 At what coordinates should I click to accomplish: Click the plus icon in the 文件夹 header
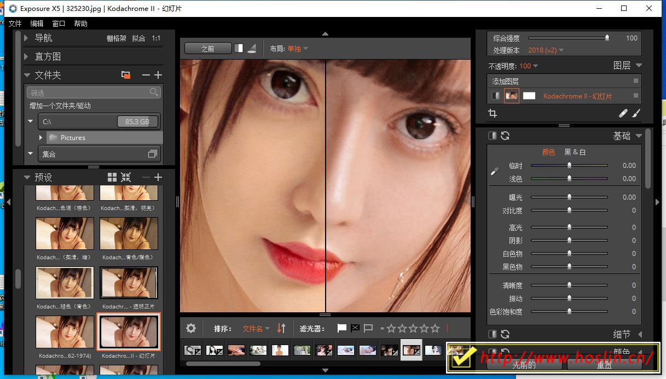(158, 75)
